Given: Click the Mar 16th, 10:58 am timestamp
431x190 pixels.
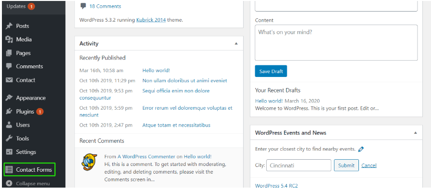Looking at the screenshot, I should [x=101, y=71].
